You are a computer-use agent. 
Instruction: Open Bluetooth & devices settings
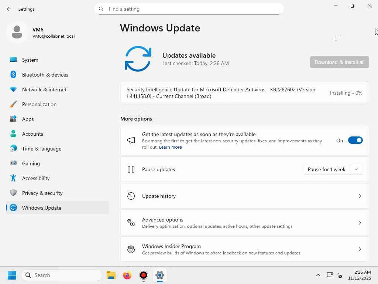[58, 75]
